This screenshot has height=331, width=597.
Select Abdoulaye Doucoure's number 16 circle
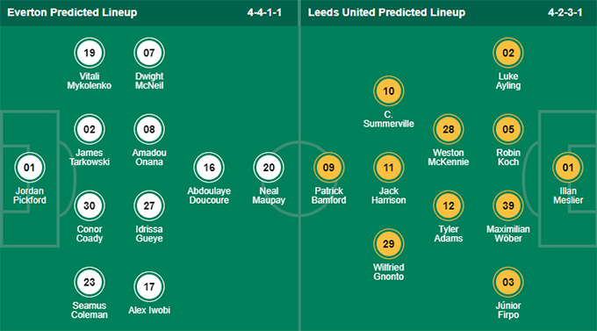point(209,167)
